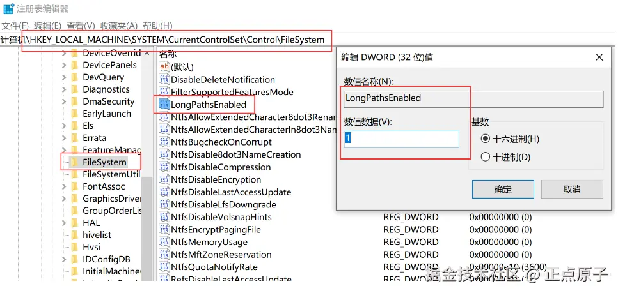The image size is (618, 293).
Task: Expand the Els tree node
Action: 64,126
